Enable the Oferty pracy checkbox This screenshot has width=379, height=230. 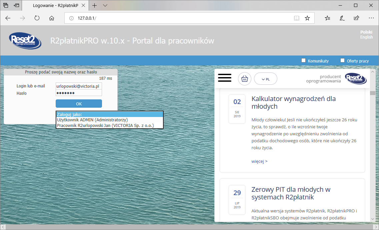click(x=343, y=60)
